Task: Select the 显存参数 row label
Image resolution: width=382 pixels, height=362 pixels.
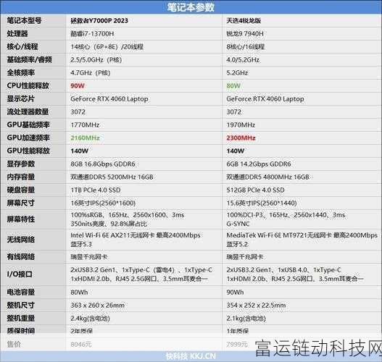Action: pos(21,164)
